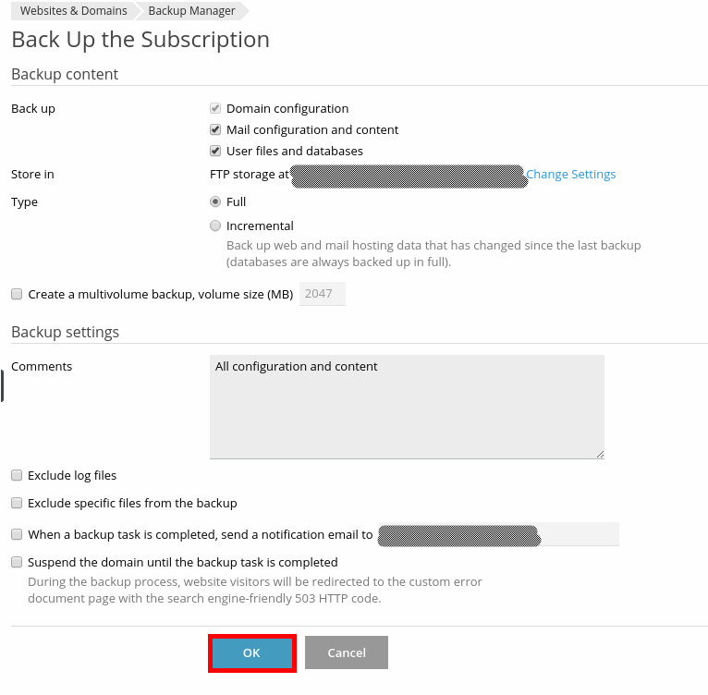This screenshot has height=695, width=708.
Task: Uncheck User files and databases
Action: (x=215, y=152)
